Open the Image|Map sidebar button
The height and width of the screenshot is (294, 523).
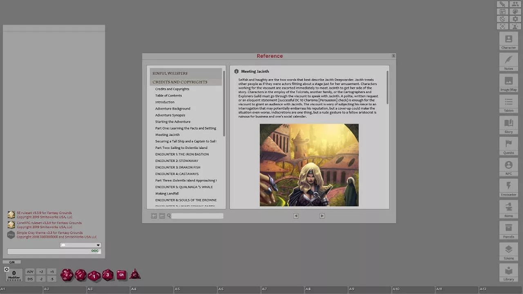click(509, 83)
